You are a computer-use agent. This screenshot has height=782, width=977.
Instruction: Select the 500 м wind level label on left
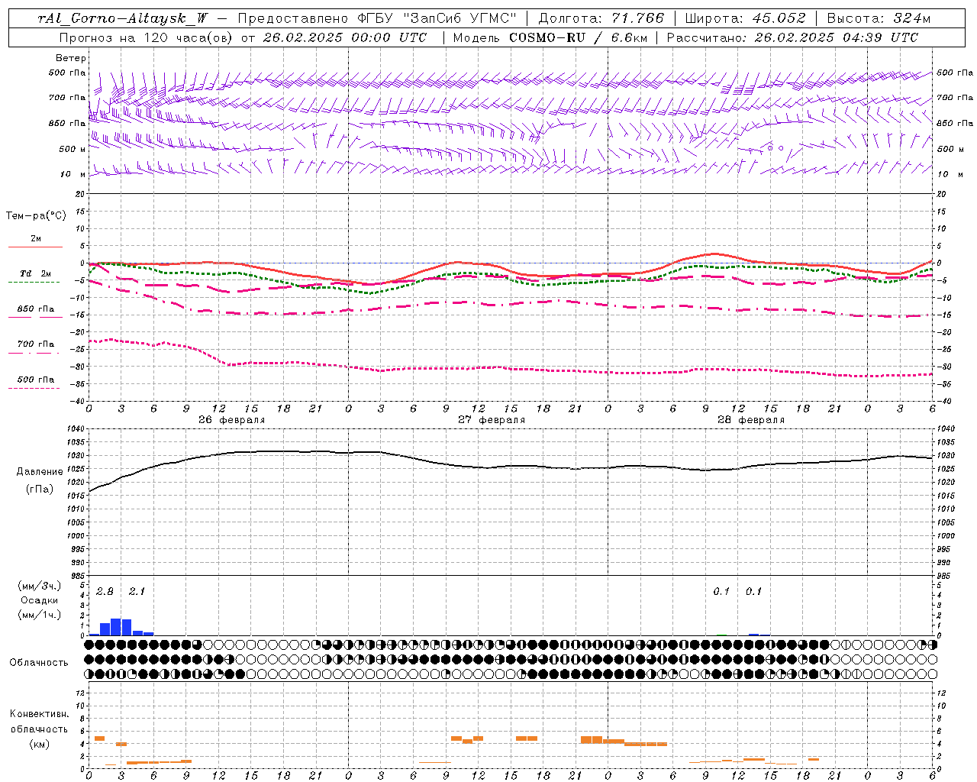(x=73, y=149)
